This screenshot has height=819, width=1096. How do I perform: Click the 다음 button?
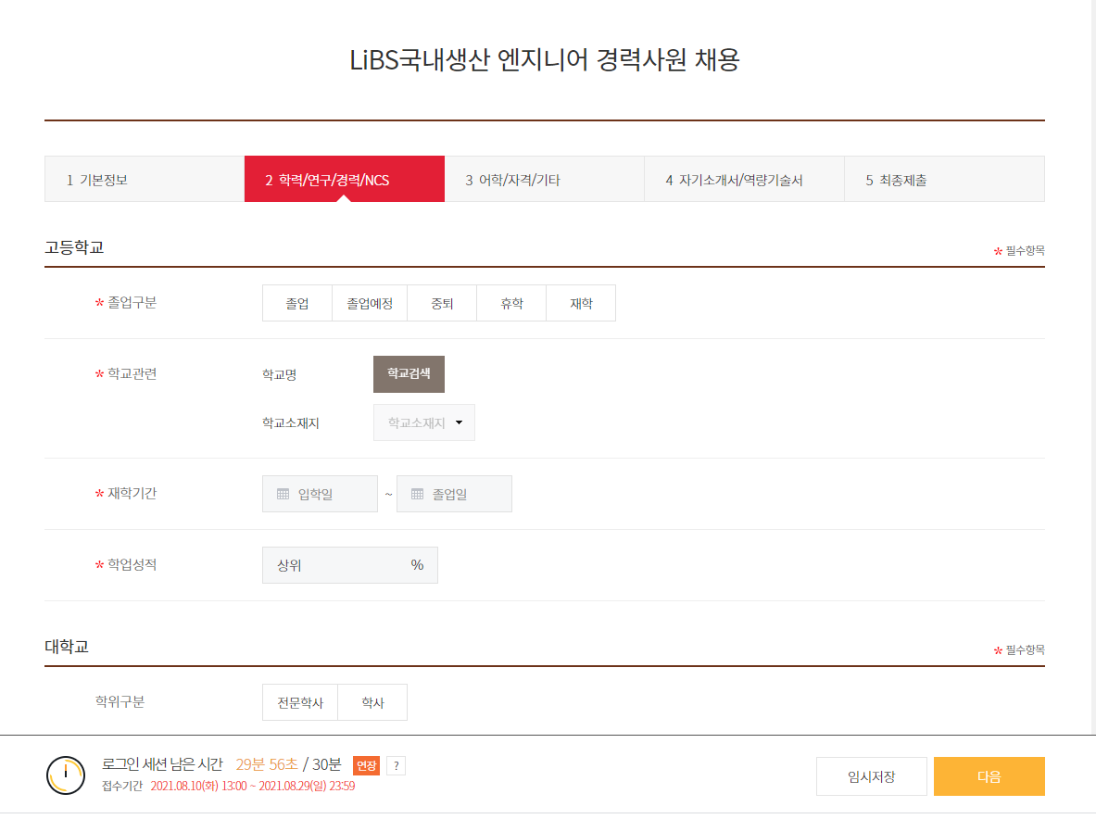(x=989, y=776)
